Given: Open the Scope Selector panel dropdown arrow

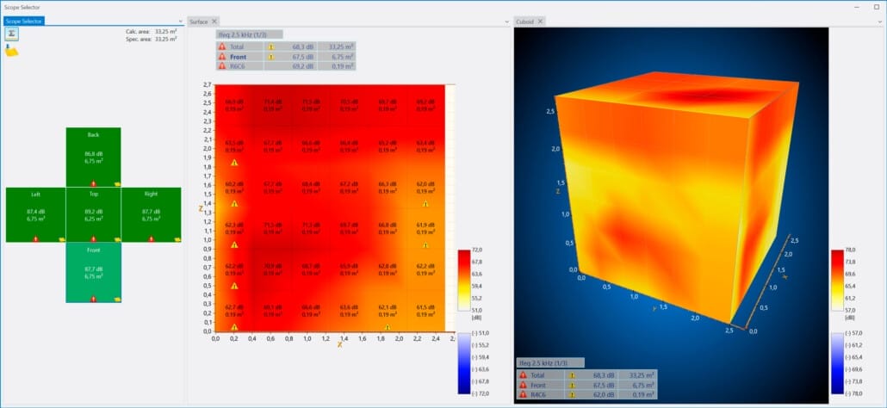Looking at the screenshot, I should [180, 21].
